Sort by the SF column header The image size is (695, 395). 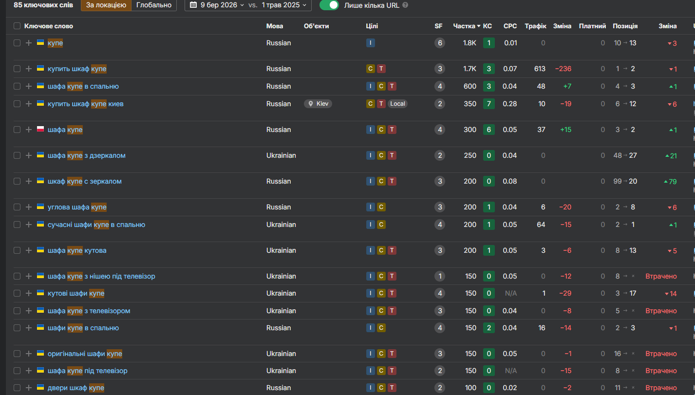coord(439,26)
